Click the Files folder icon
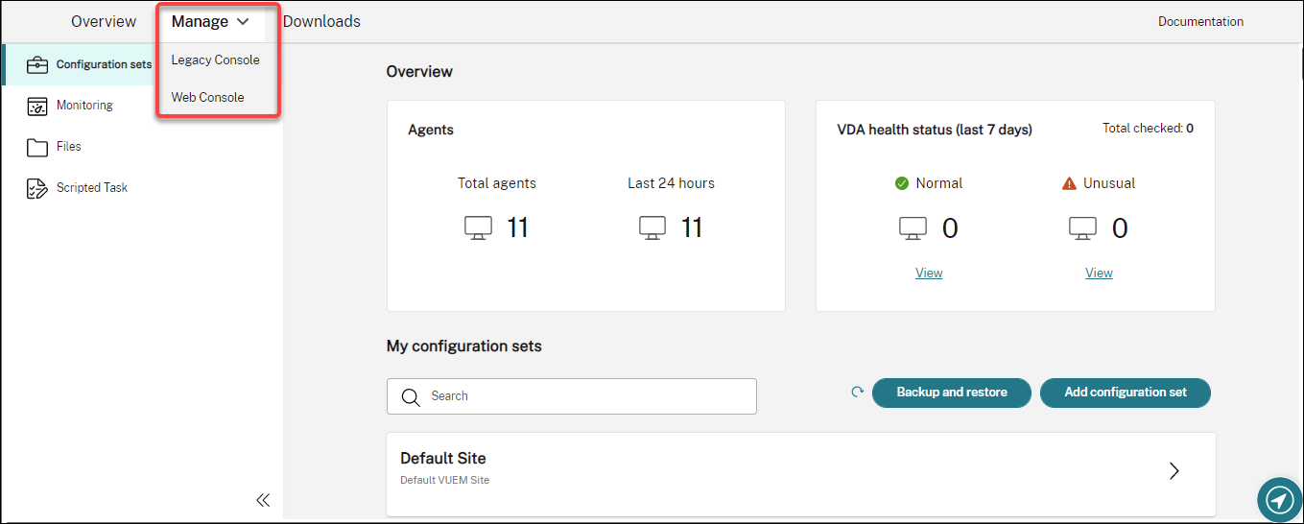This screenshot has width=1304, height=524. tap(37, 147)
